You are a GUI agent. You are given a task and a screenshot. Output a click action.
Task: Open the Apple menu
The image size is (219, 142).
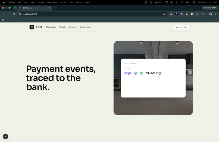click(4, 2)
